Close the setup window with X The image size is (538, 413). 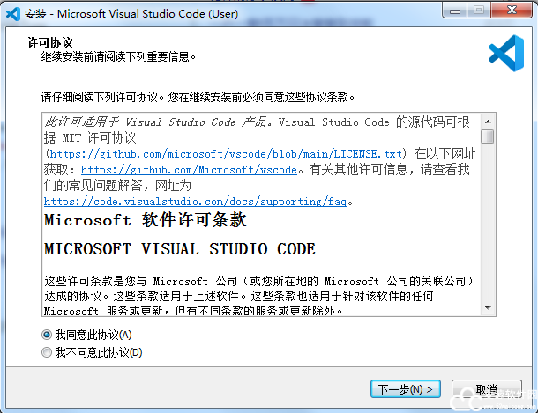click(512, 11)
